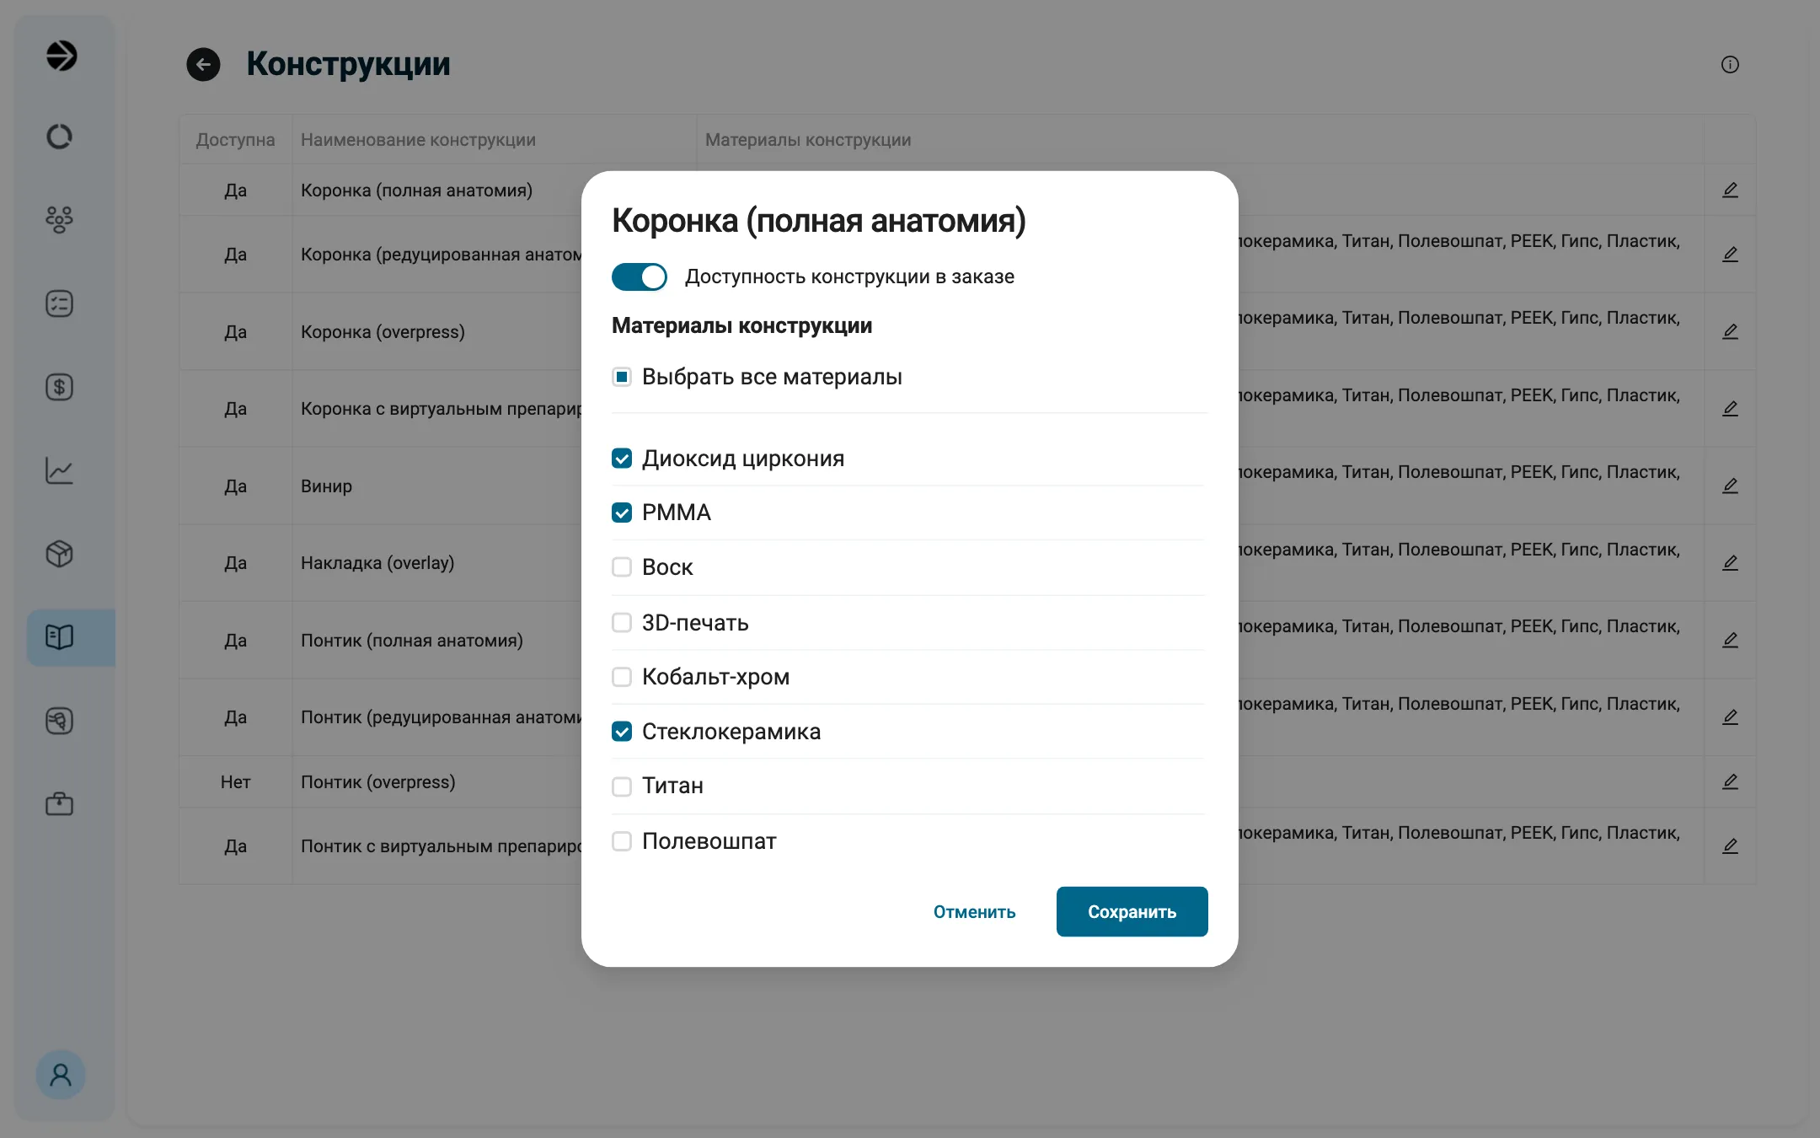Check Выбрать все материалы checkbox
This screenshot has height=1138, width=1820.
coord(622,377)
